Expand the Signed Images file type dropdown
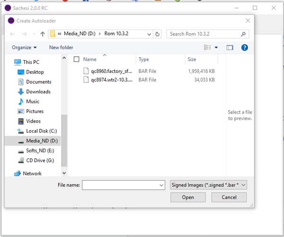The width and height of the screenshot is (284, 237). click(243, 185)
